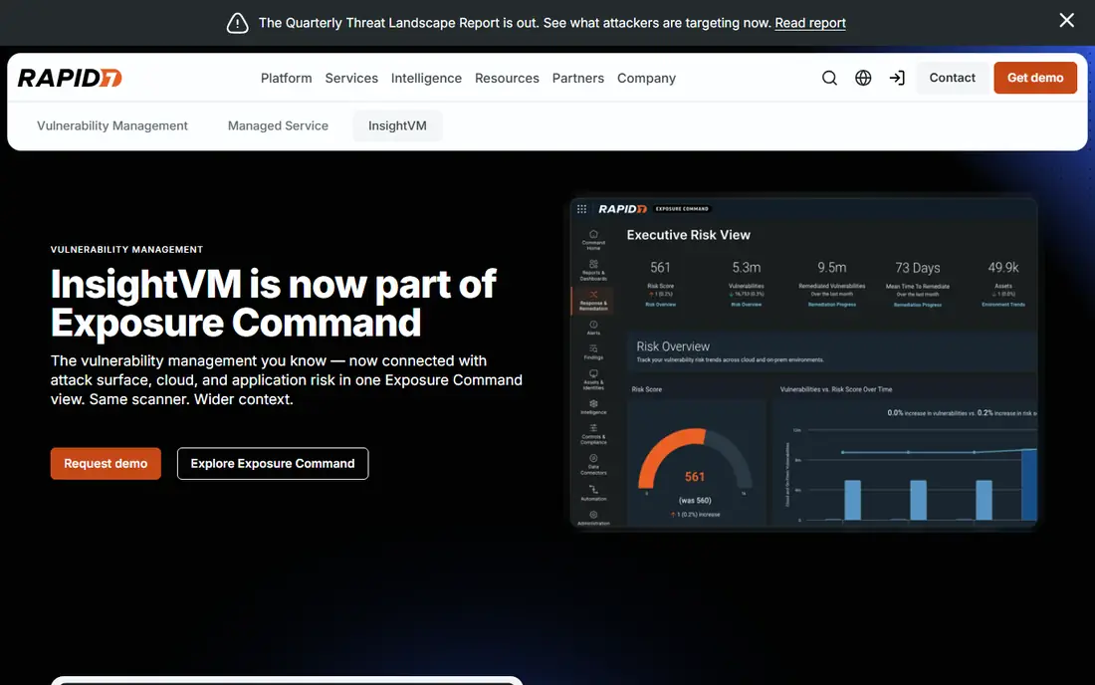This screenshot has width=1095, height=685.
Task: Switch to Managed Service tab
Action: click(x=278, y=125)
